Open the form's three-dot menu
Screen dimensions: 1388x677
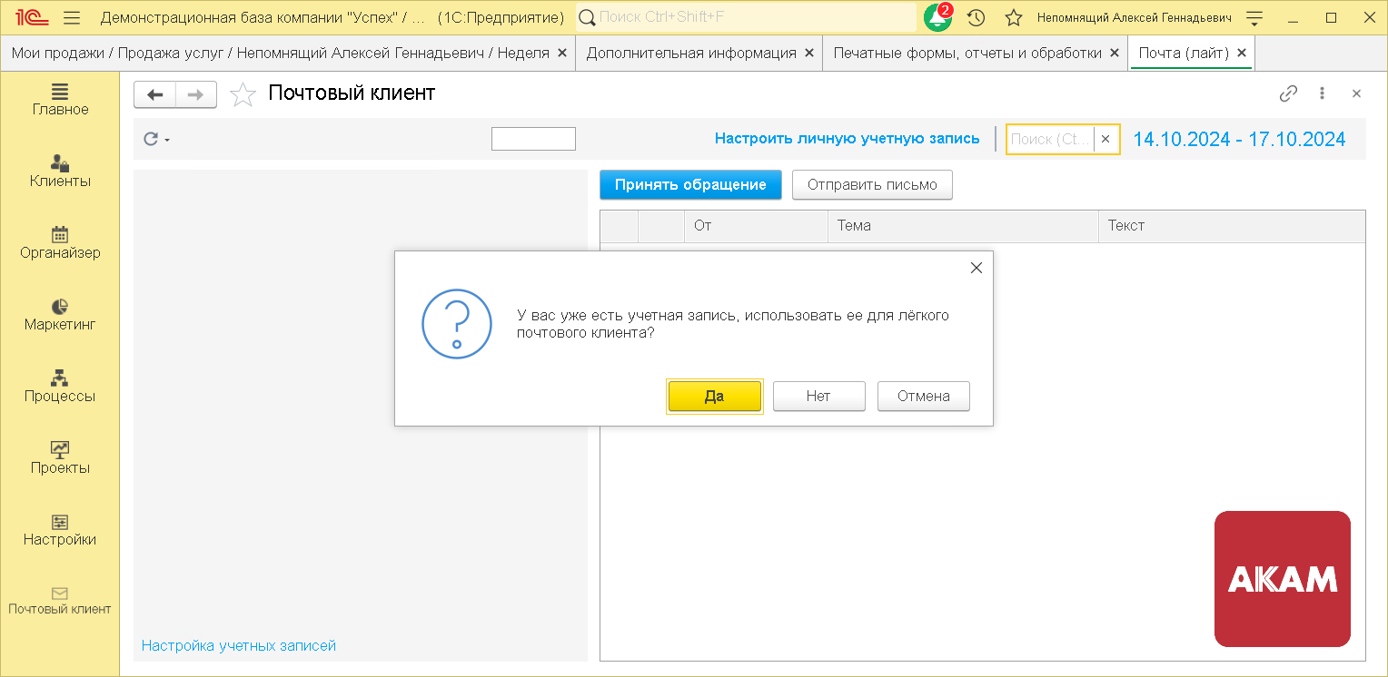coord(1323,93)
